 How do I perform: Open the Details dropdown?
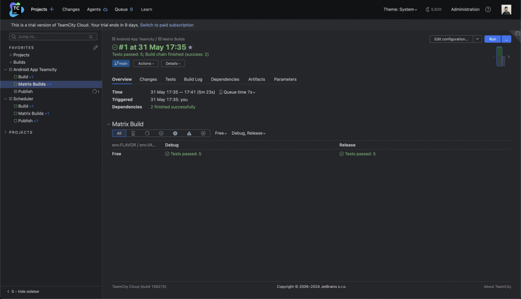point(173,64)
